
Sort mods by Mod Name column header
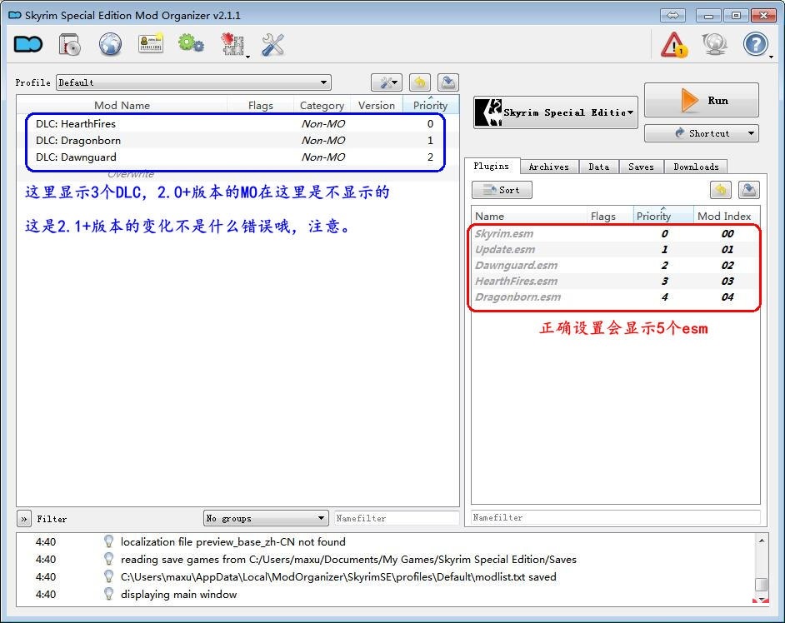point(122,105)
